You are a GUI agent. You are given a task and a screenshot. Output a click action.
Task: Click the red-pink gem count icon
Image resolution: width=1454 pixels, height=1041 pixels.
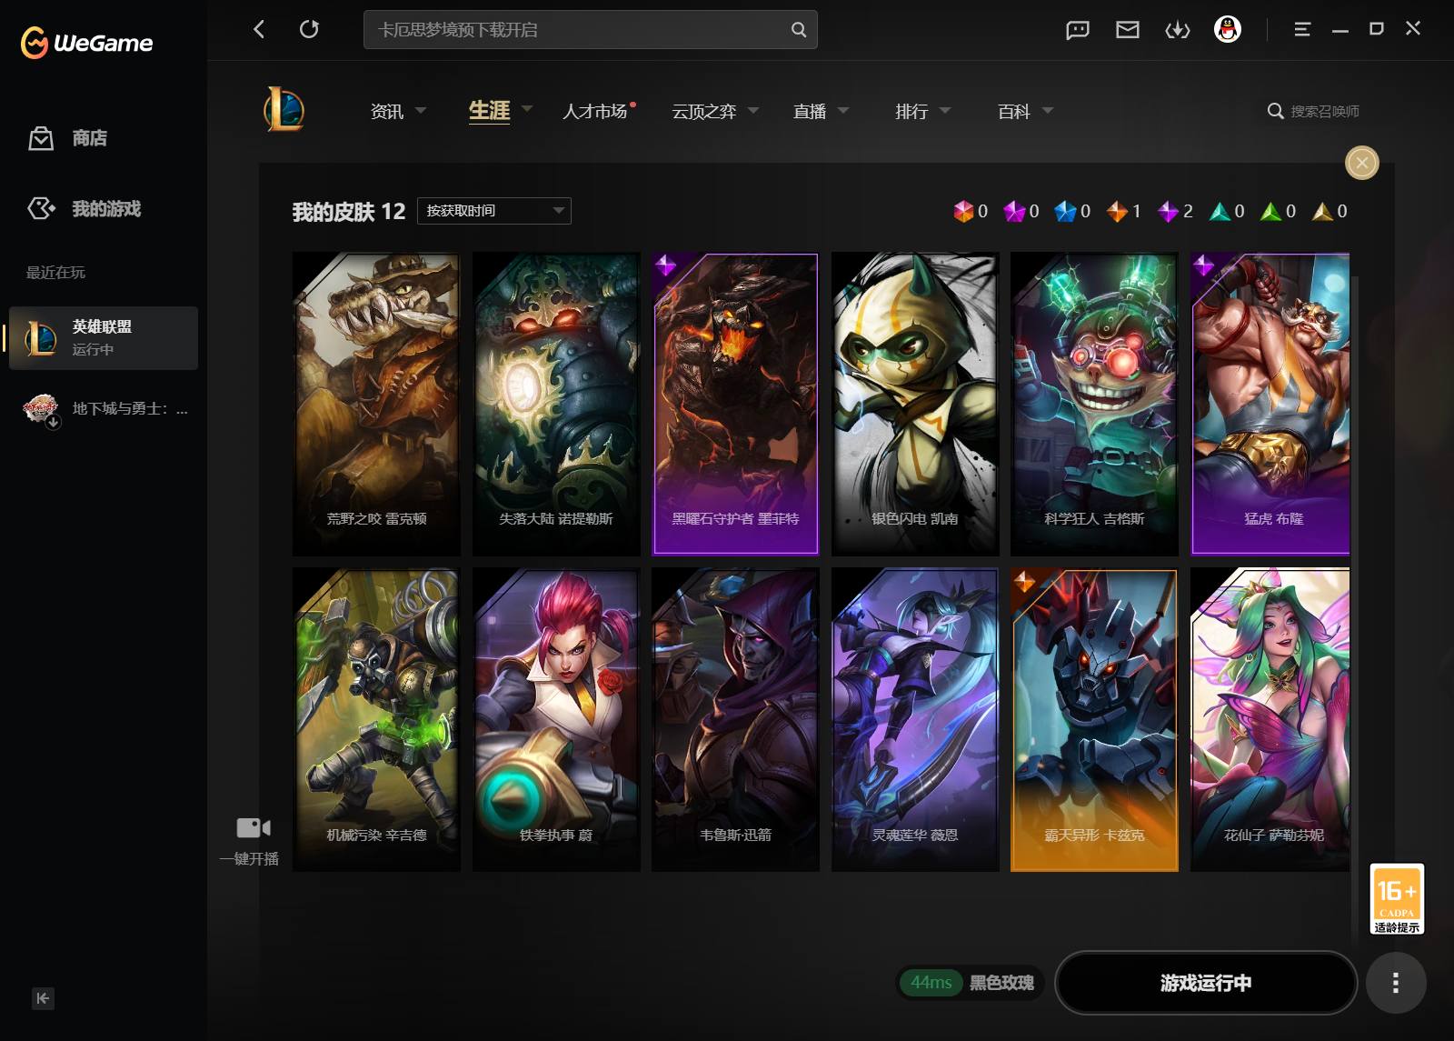963,211
